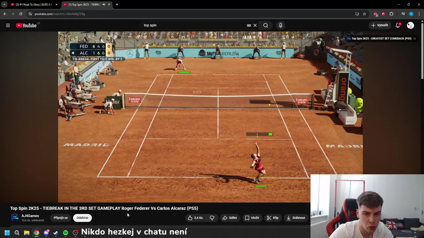Mute tab via speaker icon

(x=104, y=4)
